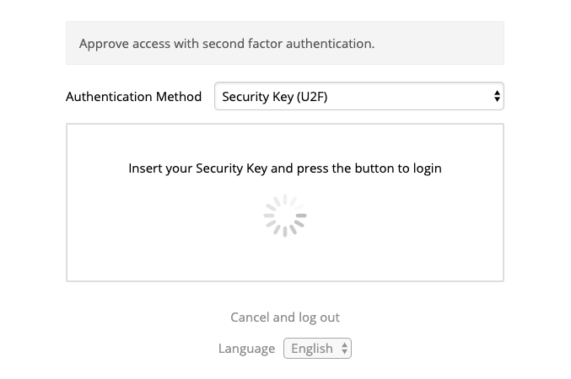Click the Cancel and log out link
571x379 pixels.
(285, 318)
